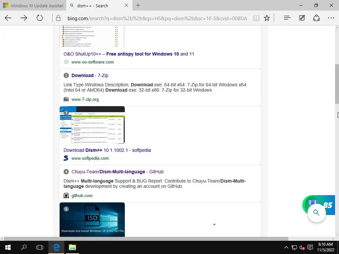Visit www.7-zip.org link
Image resolution: width=339 pixels, height=254 pixels.
click(x=85, y=99)
